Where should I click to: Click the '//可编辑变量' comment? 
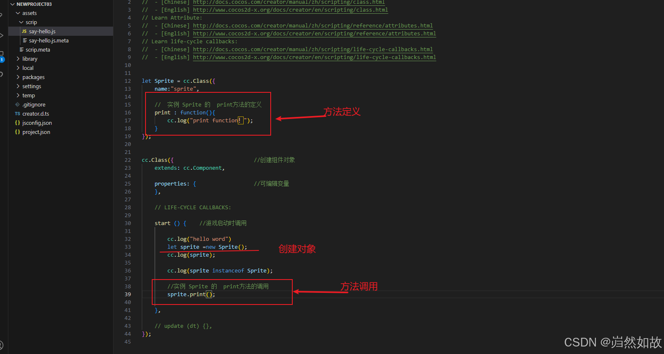pyautogui.click(x=272, y=184)
